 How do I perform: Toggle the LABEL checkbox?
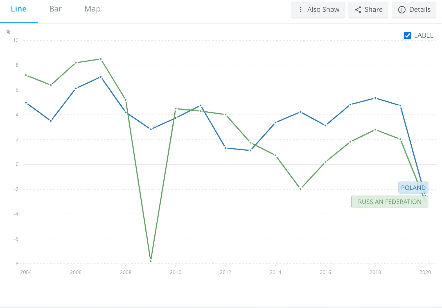tap(407, 36)
